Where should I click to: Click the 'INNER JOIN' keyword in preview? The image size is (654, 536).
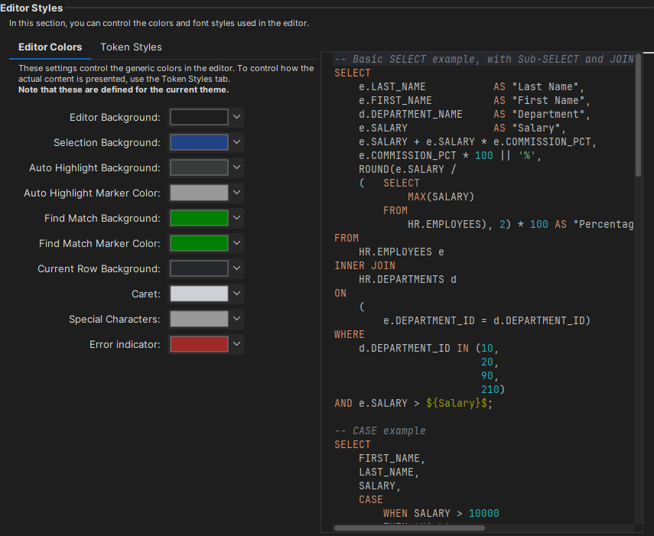[365, 265]
